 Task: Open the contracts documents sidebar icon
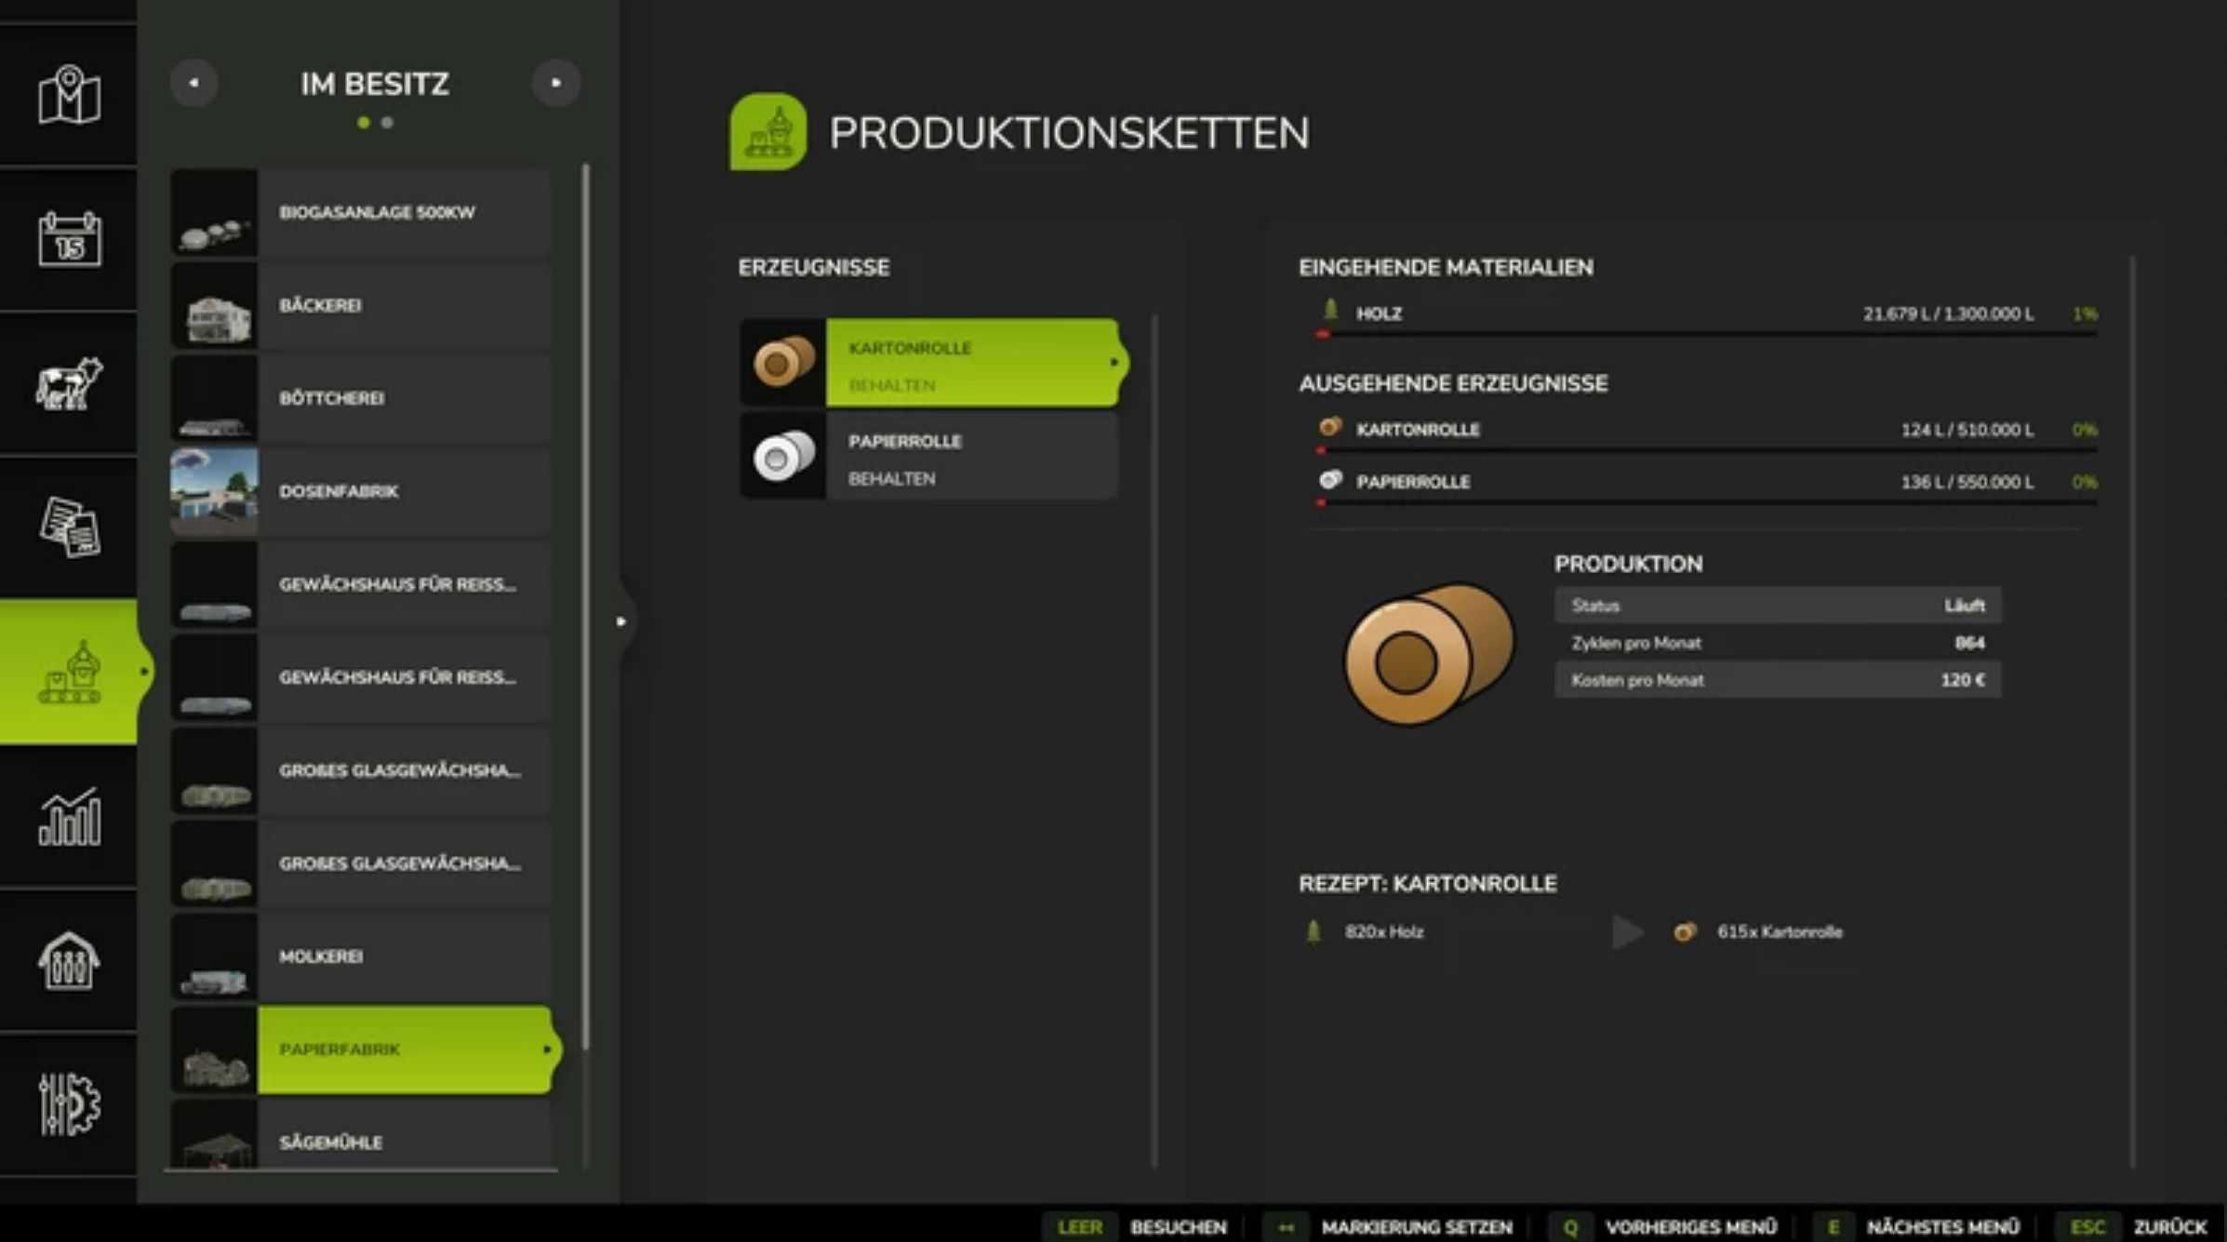pyautogui.click(x=69, y=527)
